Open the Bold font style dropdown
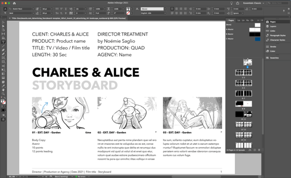The width and height of the screenshot is (291, 178). pyautogui.click(x=33, y=13)
